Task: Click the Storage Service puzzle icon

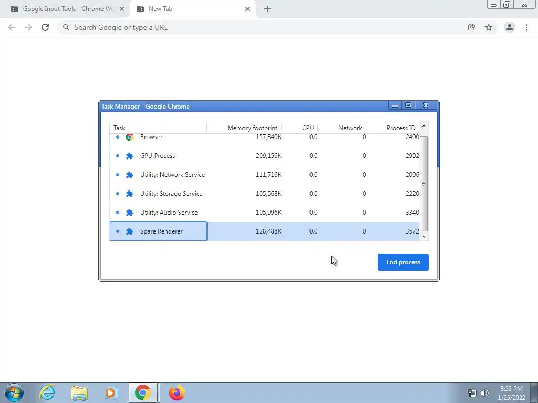Action: [x=129, y=194]
